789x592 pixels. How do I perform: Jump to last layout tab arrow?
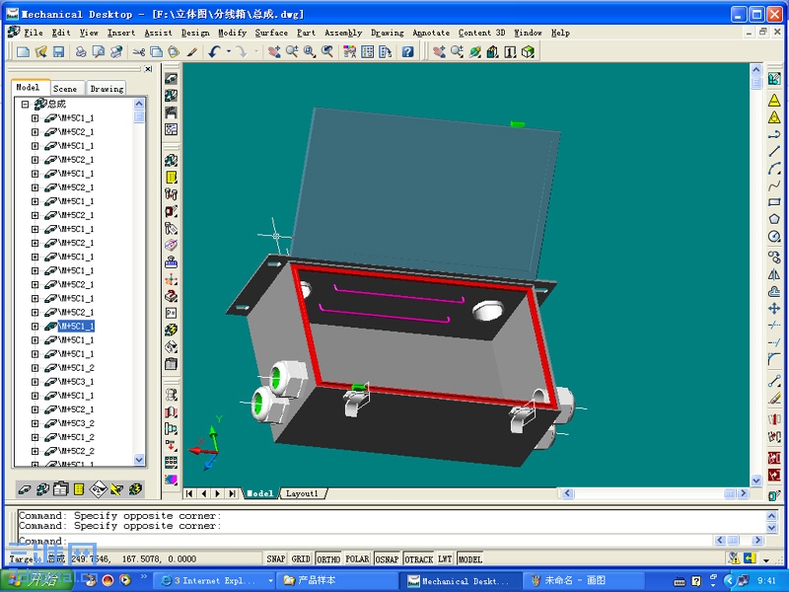232,494
